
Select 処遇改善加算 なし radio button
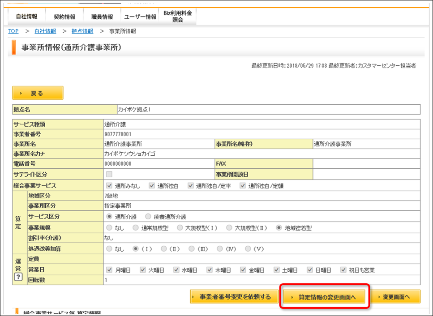tap(109, 249)
